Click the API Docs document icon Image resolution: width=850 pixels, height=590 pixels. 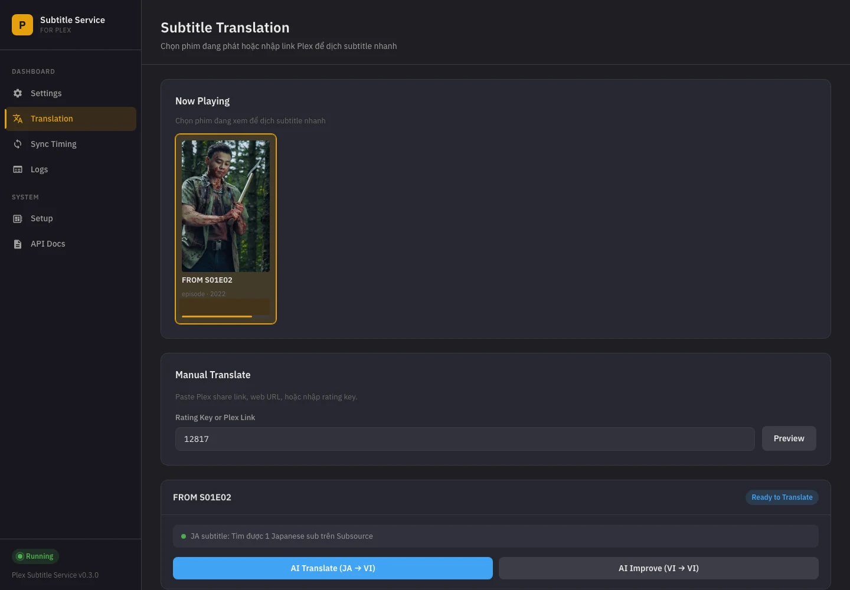tap(18, 244)
